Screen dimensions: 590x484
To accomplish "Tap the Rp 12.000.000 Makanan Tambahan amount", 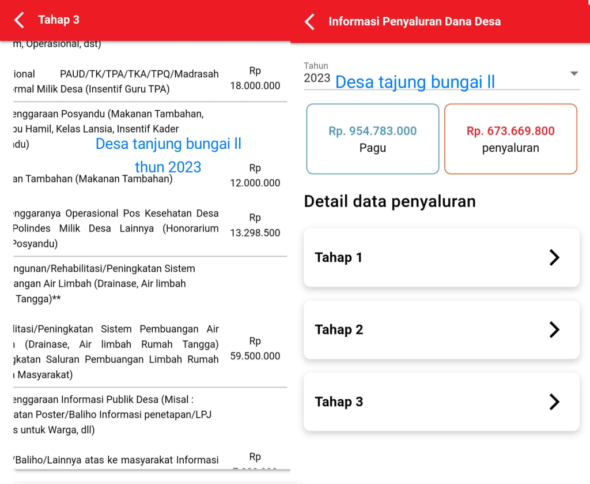I will 255,175.
